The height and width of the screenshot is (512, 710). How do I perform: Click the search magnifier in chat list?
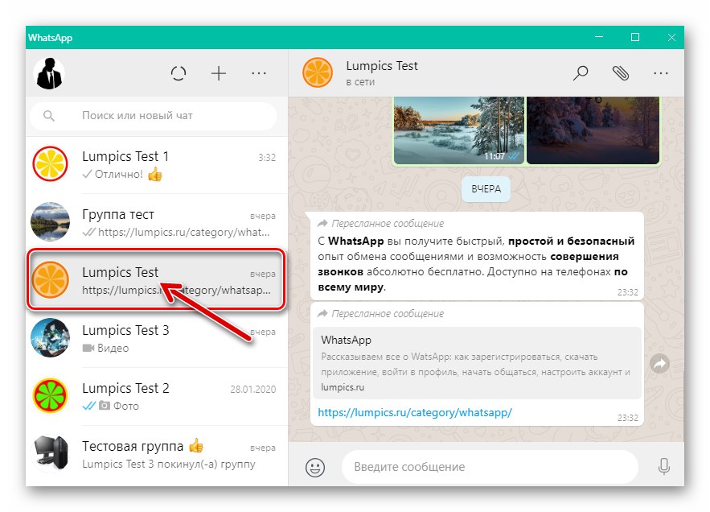click(49, 116)
